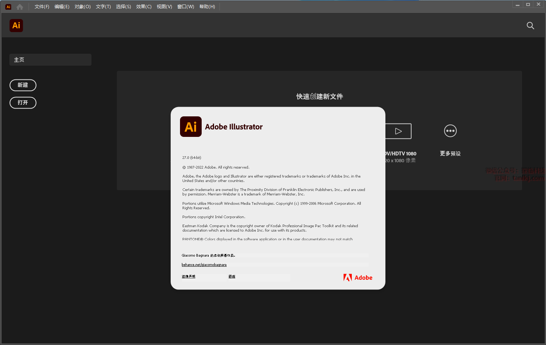This screenshot has height=345, width=546.
Task: Open the 文件(F) menu
Action: [x=42, y=7]
